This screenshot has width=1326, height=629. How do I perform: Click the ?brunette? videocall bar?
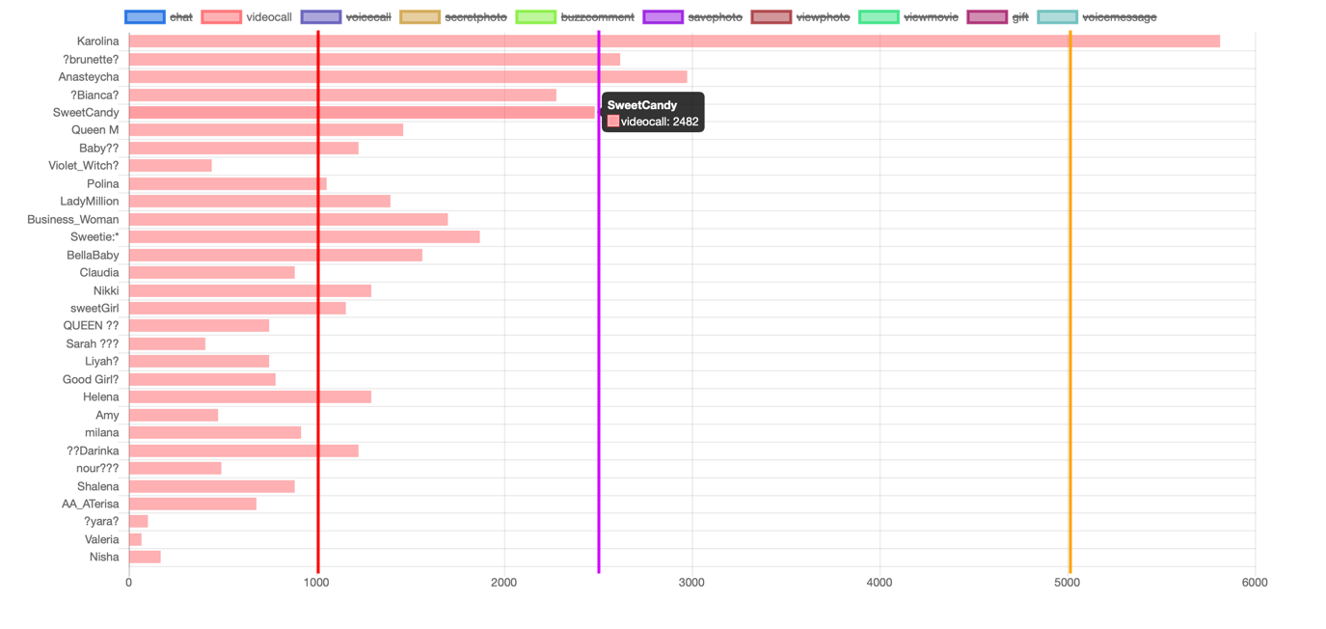374,59
